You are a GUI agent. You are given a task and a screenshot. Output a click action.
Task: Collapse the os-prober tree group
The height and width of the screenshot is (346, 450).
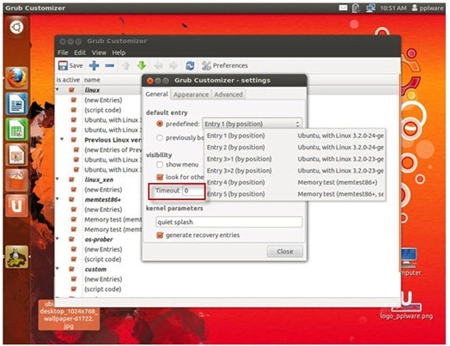[58, 239]
